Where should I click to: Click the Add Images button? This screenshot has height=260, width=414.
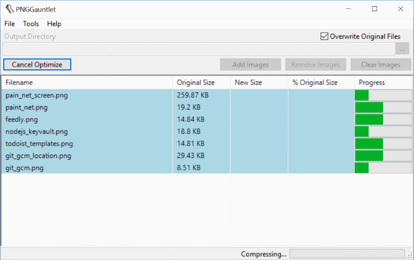[250, 64]
